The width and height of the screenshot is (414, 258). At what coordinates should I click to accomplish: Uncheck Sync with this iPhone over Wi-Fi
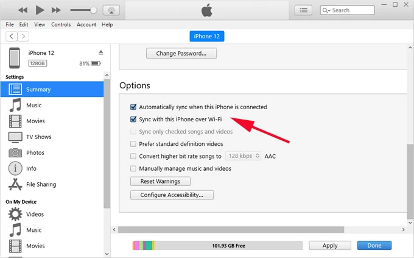point(133,120)
